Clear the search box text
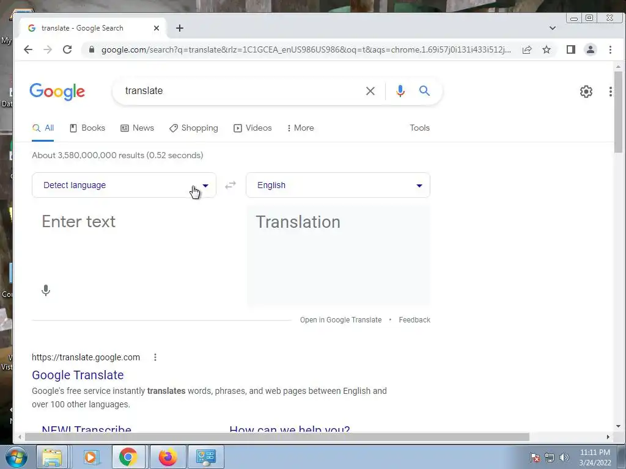The height and width of the screenshot is (469, 626). pyautogui.click(x=370, y=91)
